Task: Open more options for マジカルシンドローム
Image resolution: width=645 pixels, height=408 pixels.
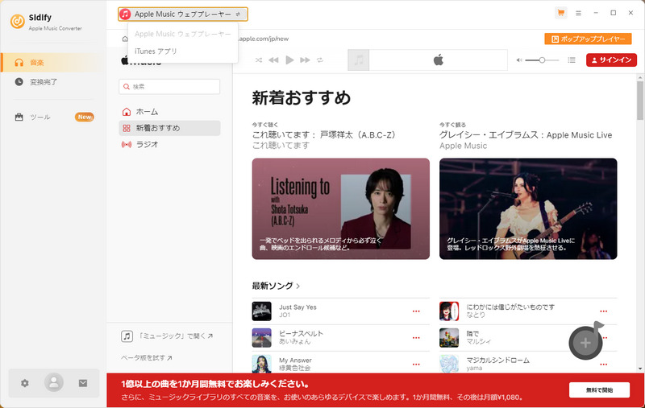Action: pyautogui.click(x=603, y=365)
